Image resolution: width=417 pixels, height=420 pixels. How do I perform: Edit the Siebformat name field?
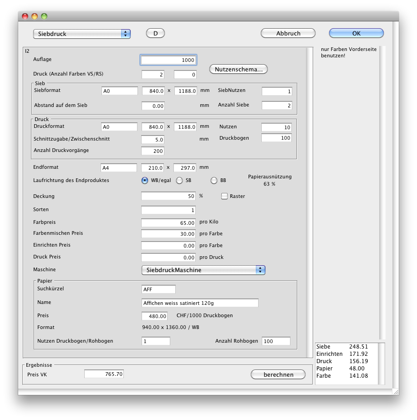119,91
